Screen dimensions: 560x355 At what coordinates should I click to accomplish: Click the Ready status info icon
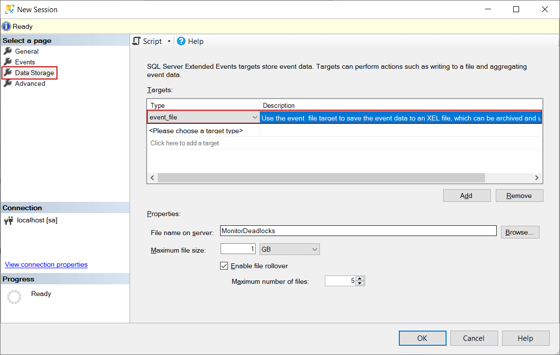(x=5, y=26)
